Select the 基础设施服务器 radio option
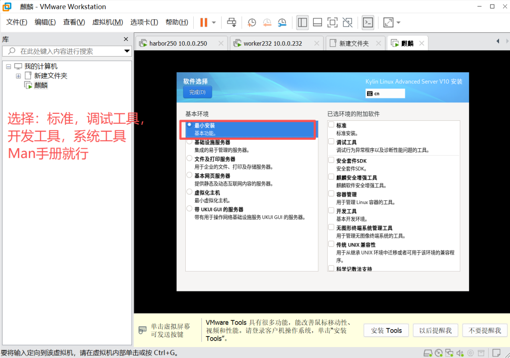Screen dimensions: 510x358 click(189, 142)
